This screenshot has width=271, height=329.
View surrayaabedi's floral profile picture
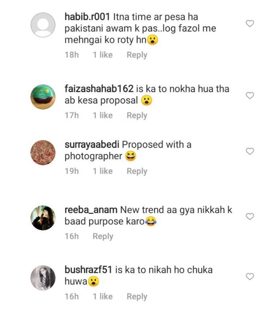point(43,152)
